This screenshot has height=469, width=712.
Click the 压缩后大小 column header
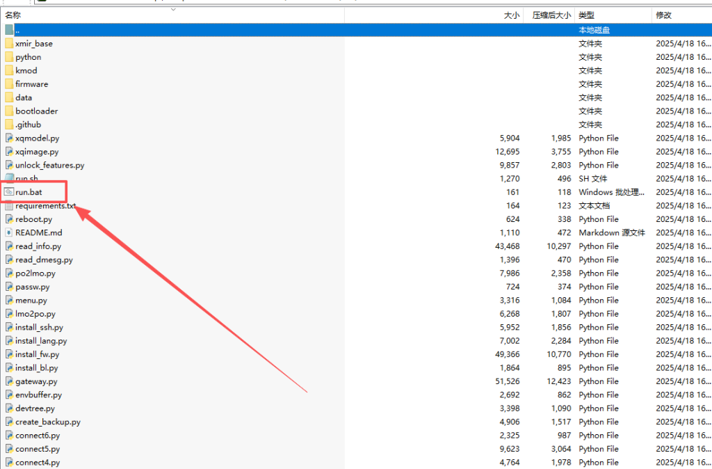[x=551, y=15]
